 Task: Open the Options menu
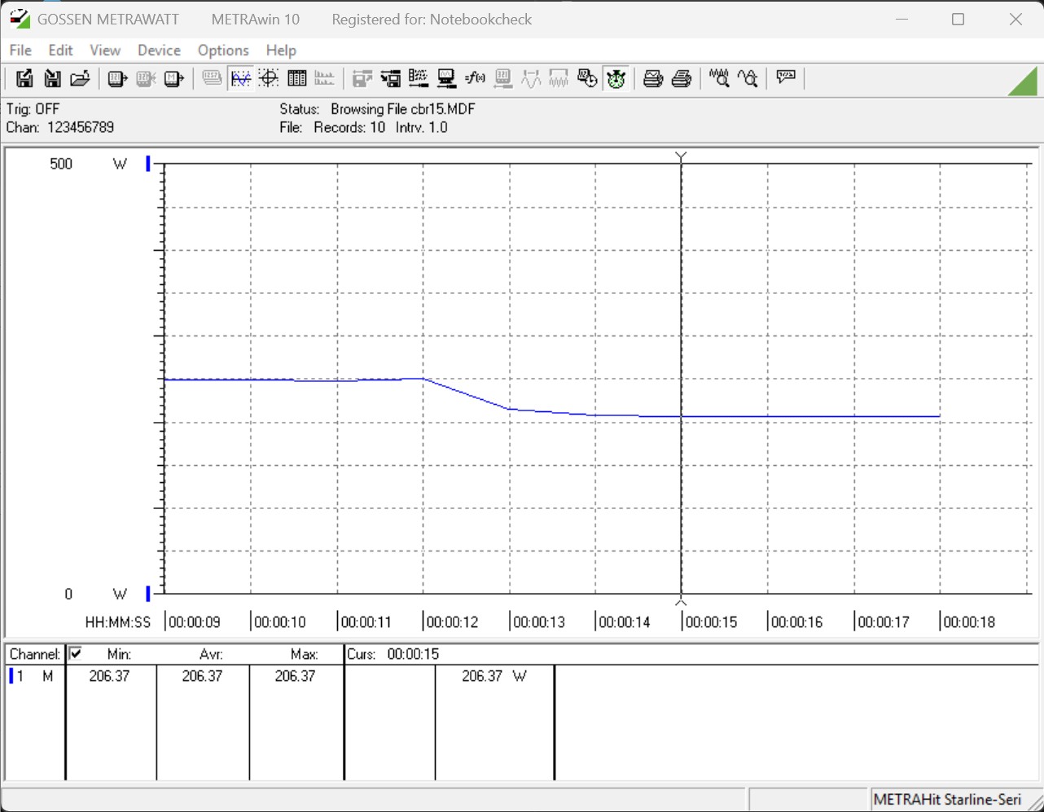[x=223, y=50]
